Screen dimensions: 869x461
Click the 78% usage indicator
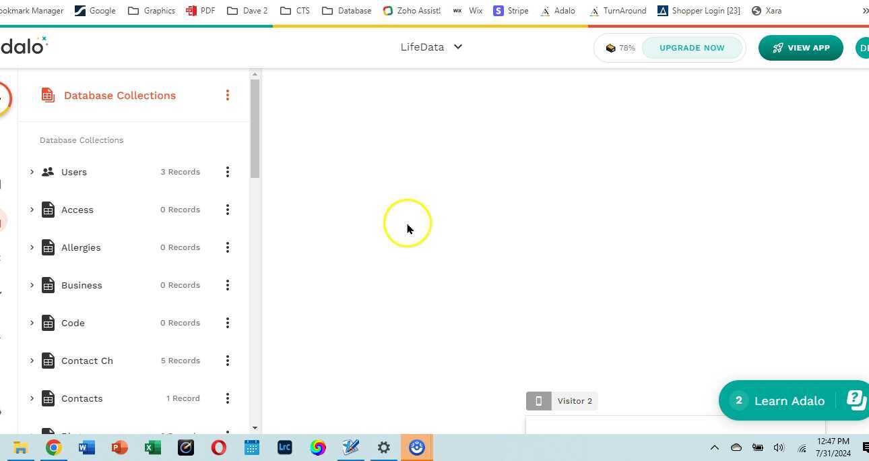pos(620,48)
